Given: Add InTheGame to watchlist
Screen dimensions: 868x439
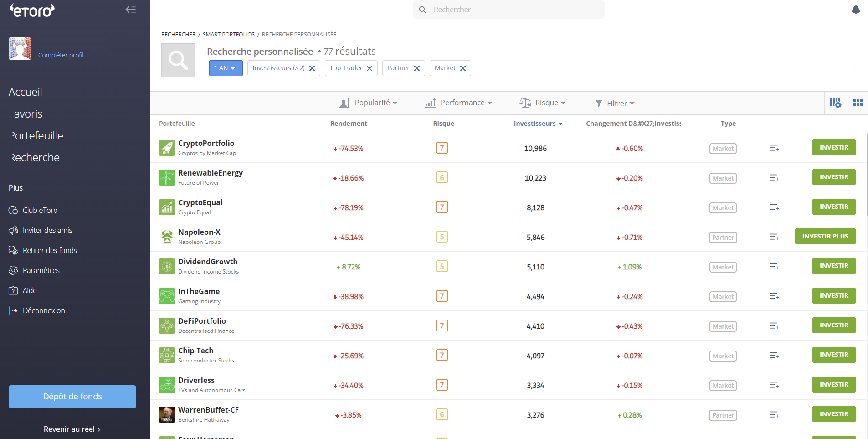Looking at the screenshot, I should [774, 296].
